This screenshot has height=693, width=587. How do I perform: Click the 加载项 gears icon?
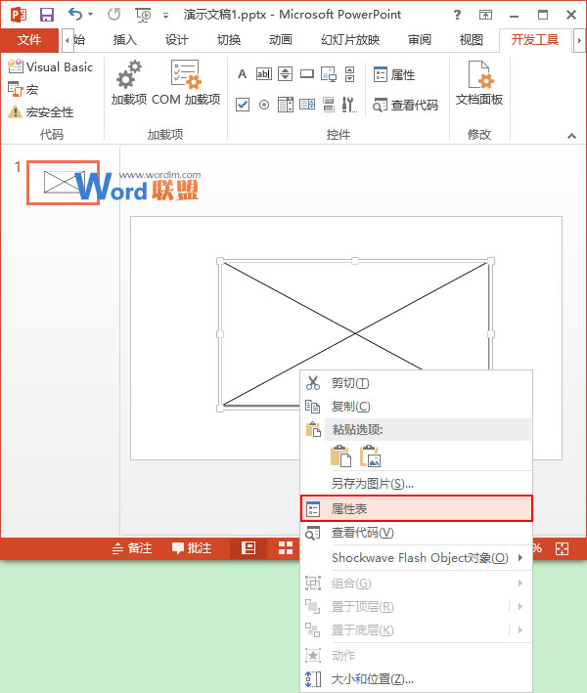pyautogui.click(x=129, y=83)
